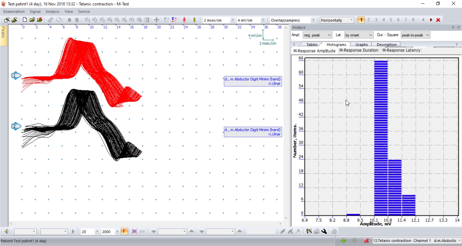Click the red X delete trace icon
462x246 pixels.
[x=438, y=20]
